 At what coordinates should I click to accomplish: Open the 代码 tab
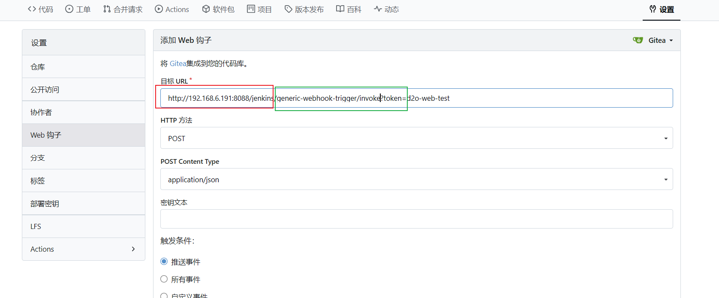(x=40, y=9)
